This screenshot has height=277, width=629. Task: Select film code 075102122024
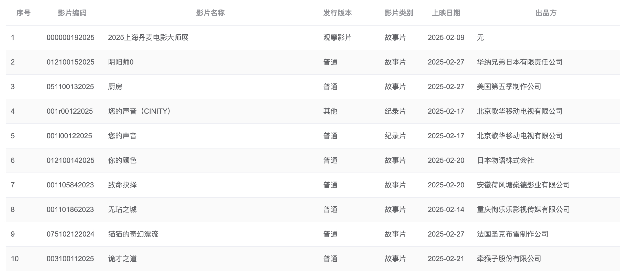click(x=70, y=234)
